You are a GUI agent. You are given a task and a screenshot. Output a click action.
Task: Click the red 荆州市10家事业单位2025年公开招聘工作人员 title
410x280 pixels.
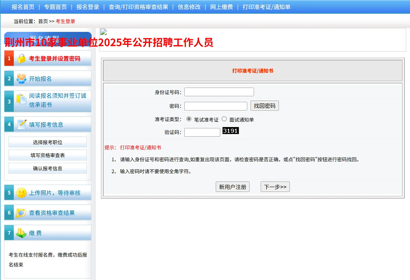pyautogui.click(x=109, y=43)
